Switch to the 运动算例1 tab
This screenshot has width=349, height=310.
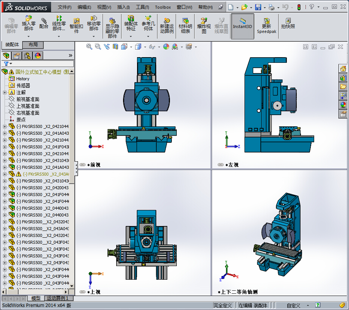pos(58,298)
